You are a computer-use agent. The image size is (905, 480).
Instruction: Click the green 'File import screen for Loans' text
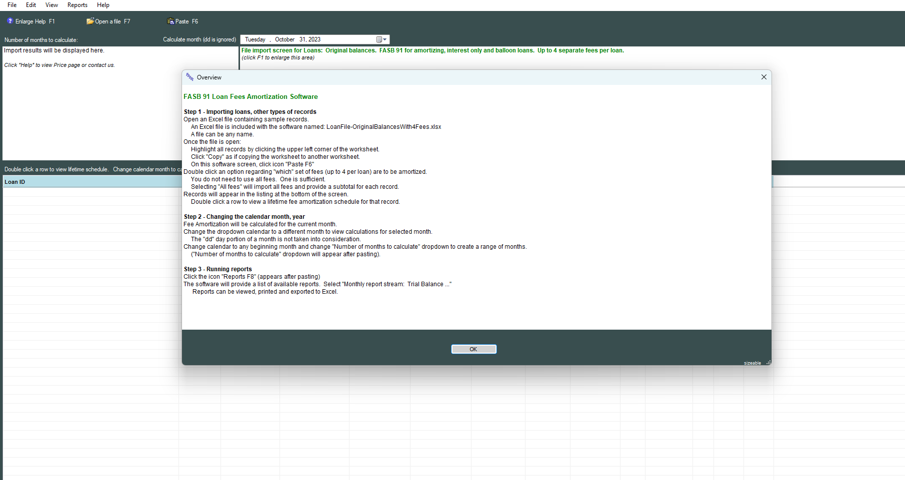pos(432,50)
